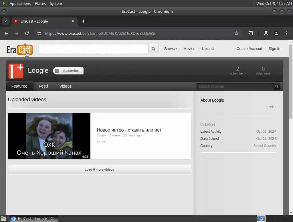Open the Select Country dropdown
The width and height of the screenshot is (293, 222).
pyautogui.click(x=264, y=146)
